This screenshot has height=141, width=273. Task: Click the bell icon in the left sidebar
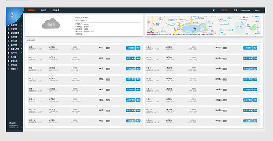[x=9, y=33]
